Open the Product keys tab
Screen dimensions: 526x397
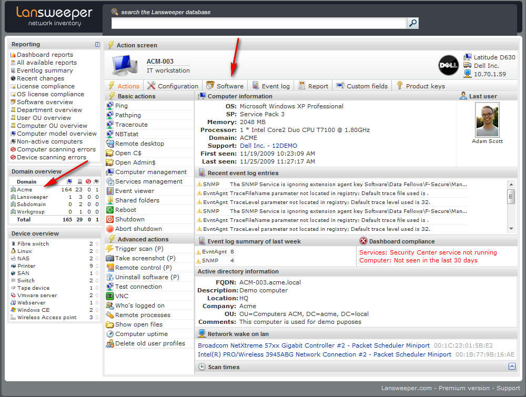click(421, 86)
